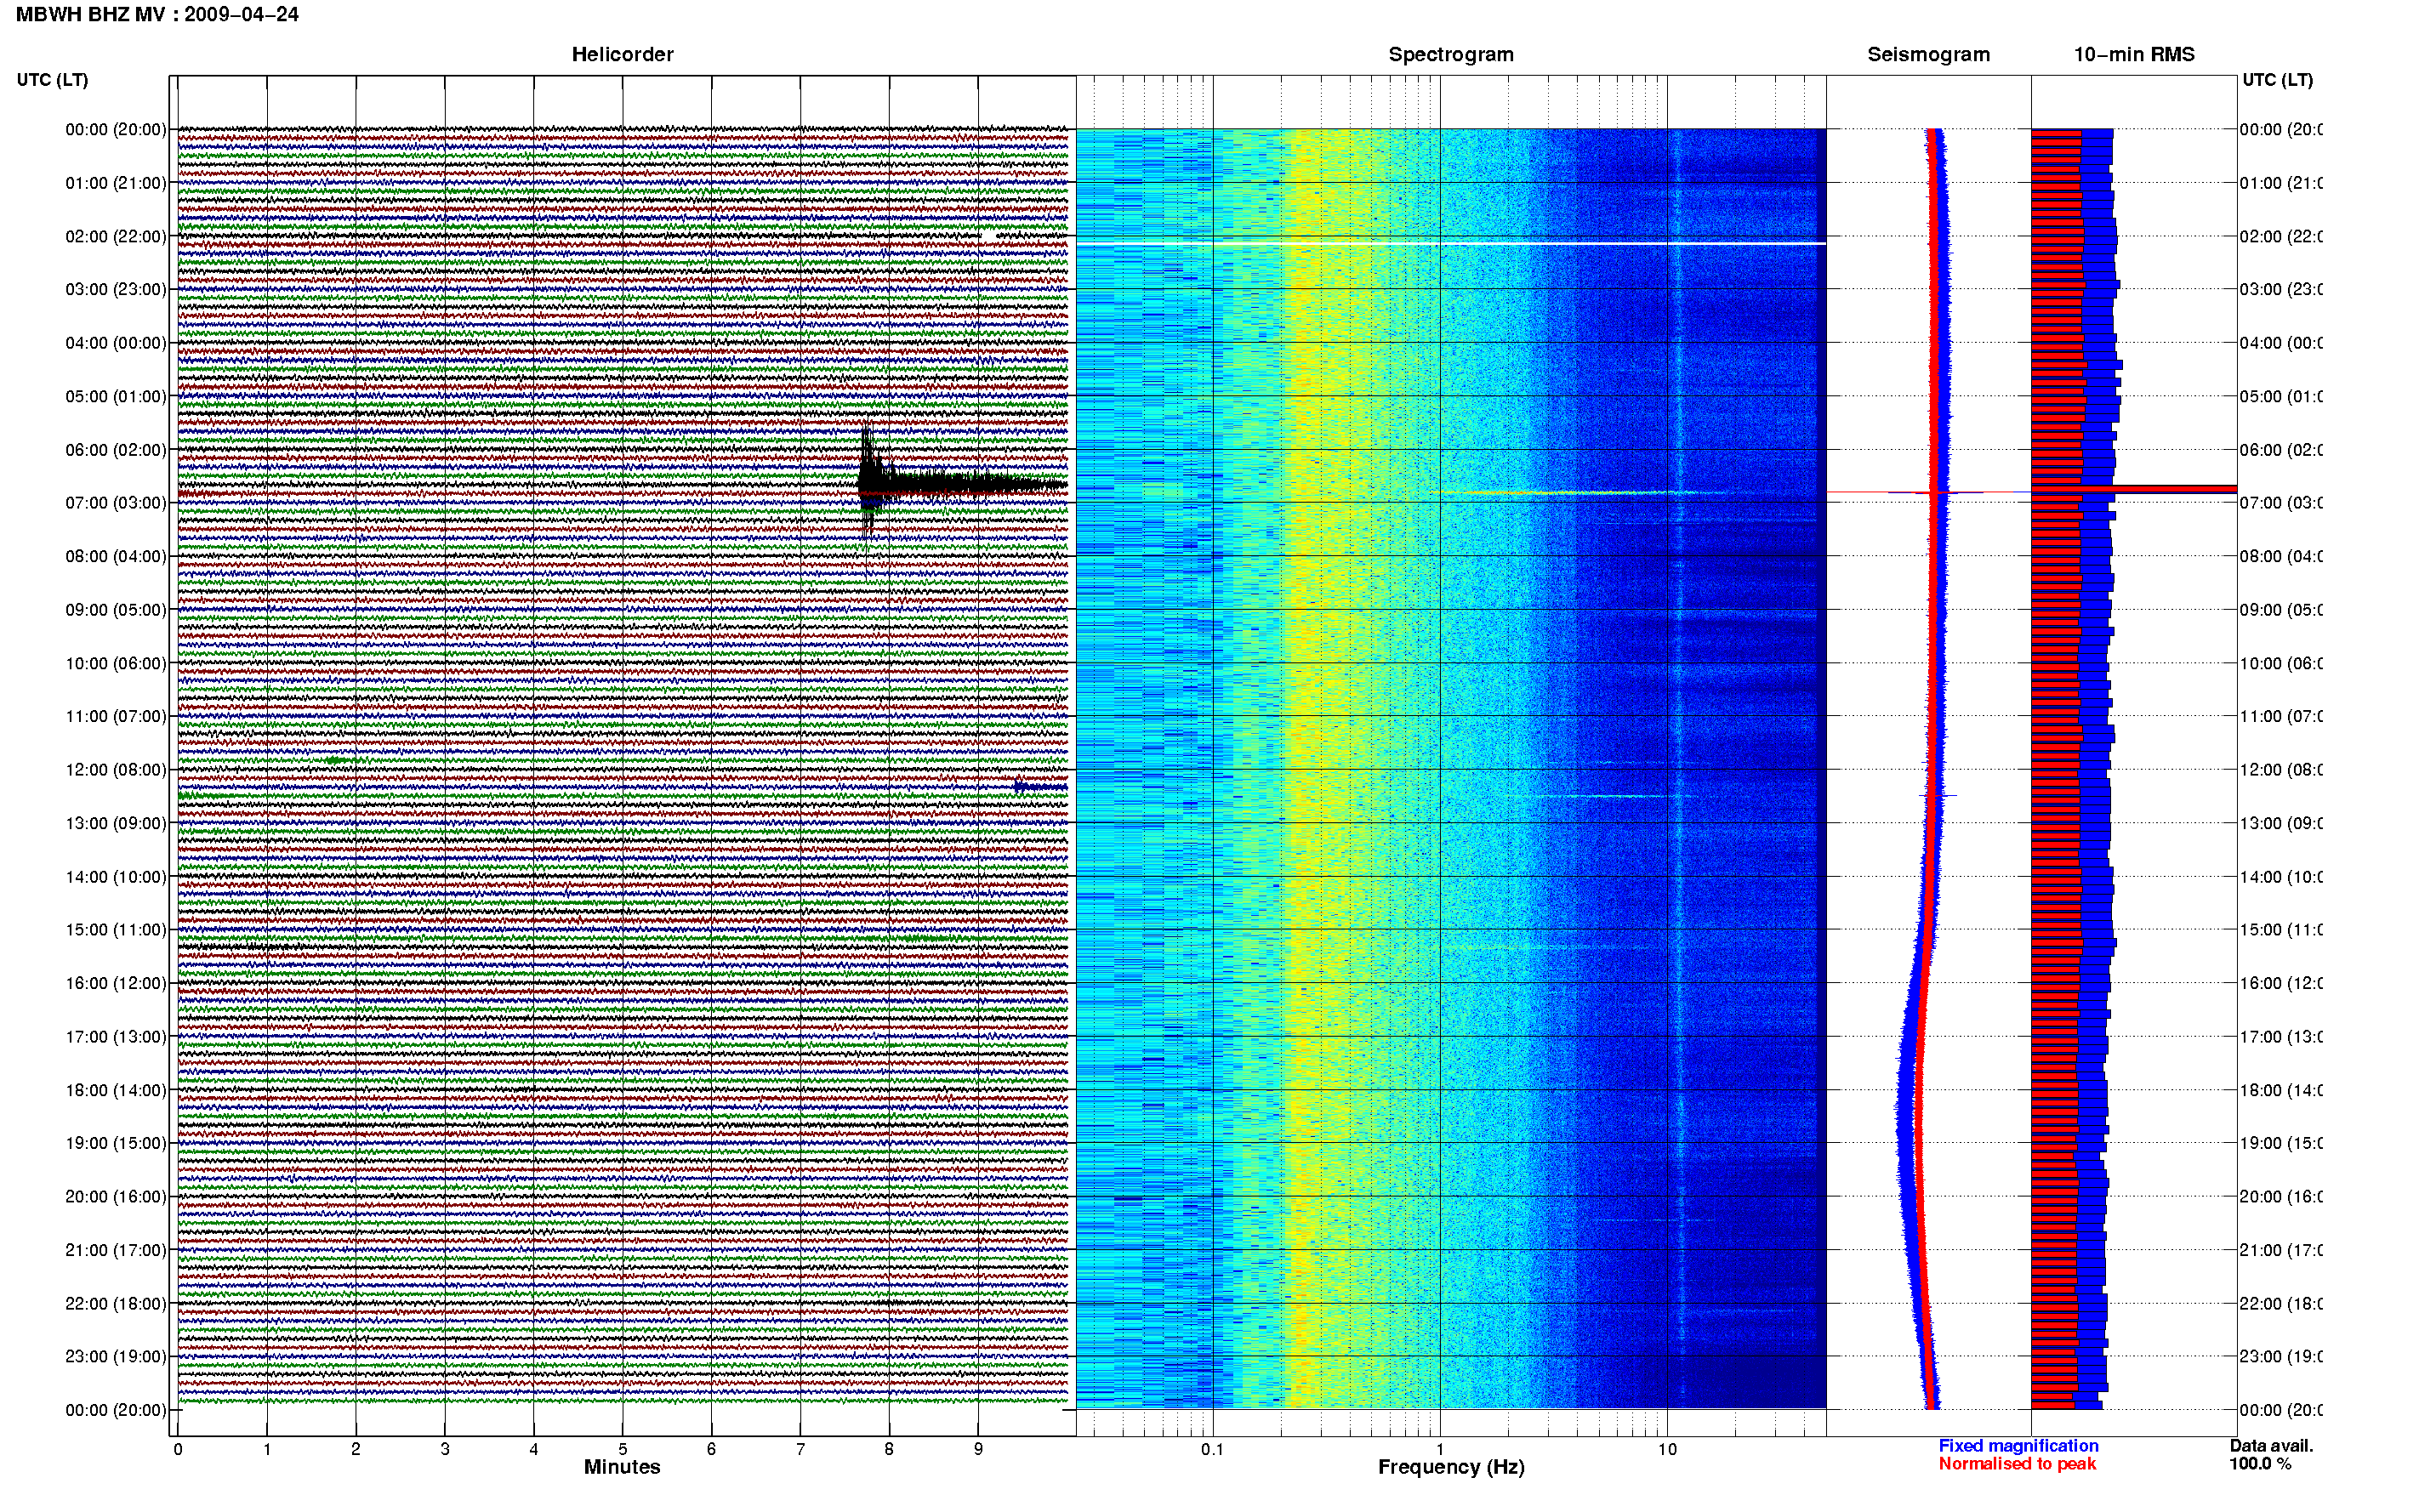Click the '10-min RMS' panel heading
Image resolution: width=2419 pixels, height=1512 pixels.
pyautogui.click(x=2134, y=54)
